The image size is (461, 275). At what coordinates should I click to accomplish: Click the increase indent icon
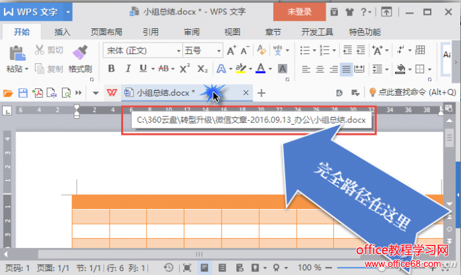click(361, 51)
